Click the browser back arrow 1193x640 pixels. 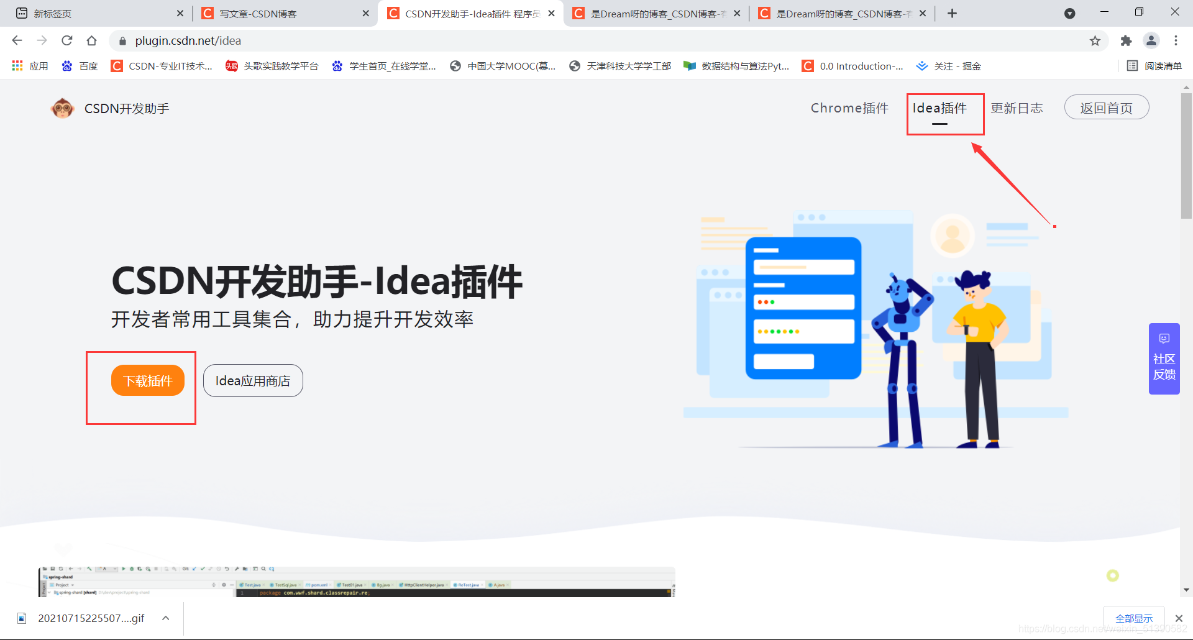(x=17, y=40)
